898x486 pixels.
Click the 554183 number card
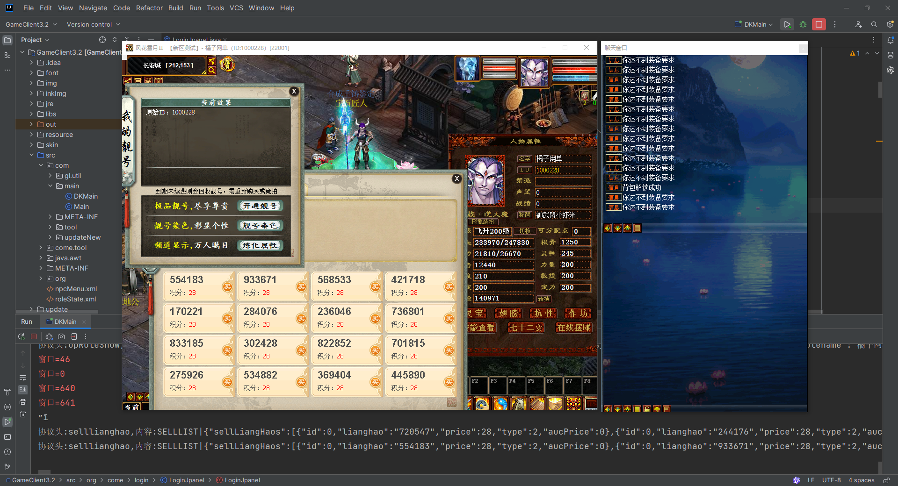pos(198,286)
